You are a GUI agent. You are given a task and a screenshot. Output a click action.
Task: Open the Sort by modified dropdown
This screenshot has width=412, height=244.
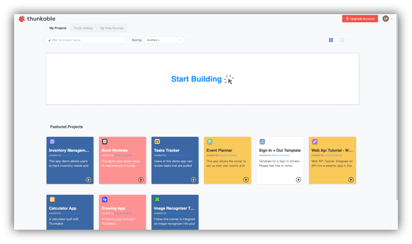164,40
